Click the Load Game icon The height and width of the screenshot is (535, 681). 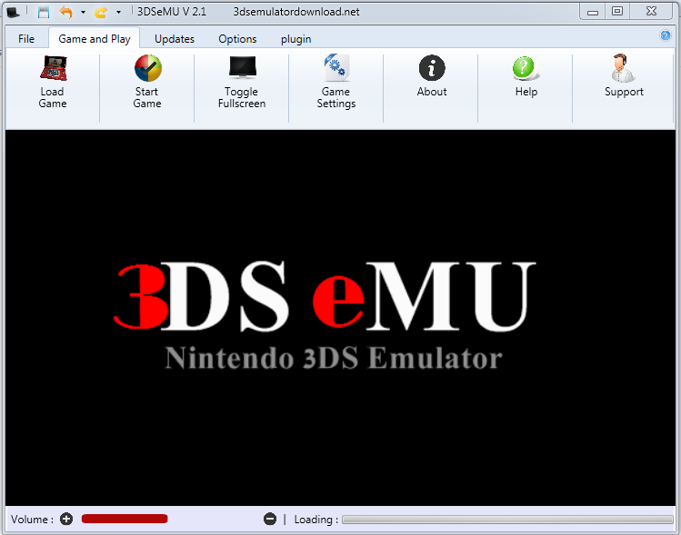(x=53, y=68)
